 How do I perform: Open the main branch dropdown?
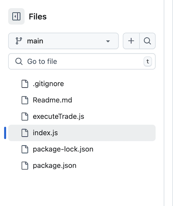[64, 41]
